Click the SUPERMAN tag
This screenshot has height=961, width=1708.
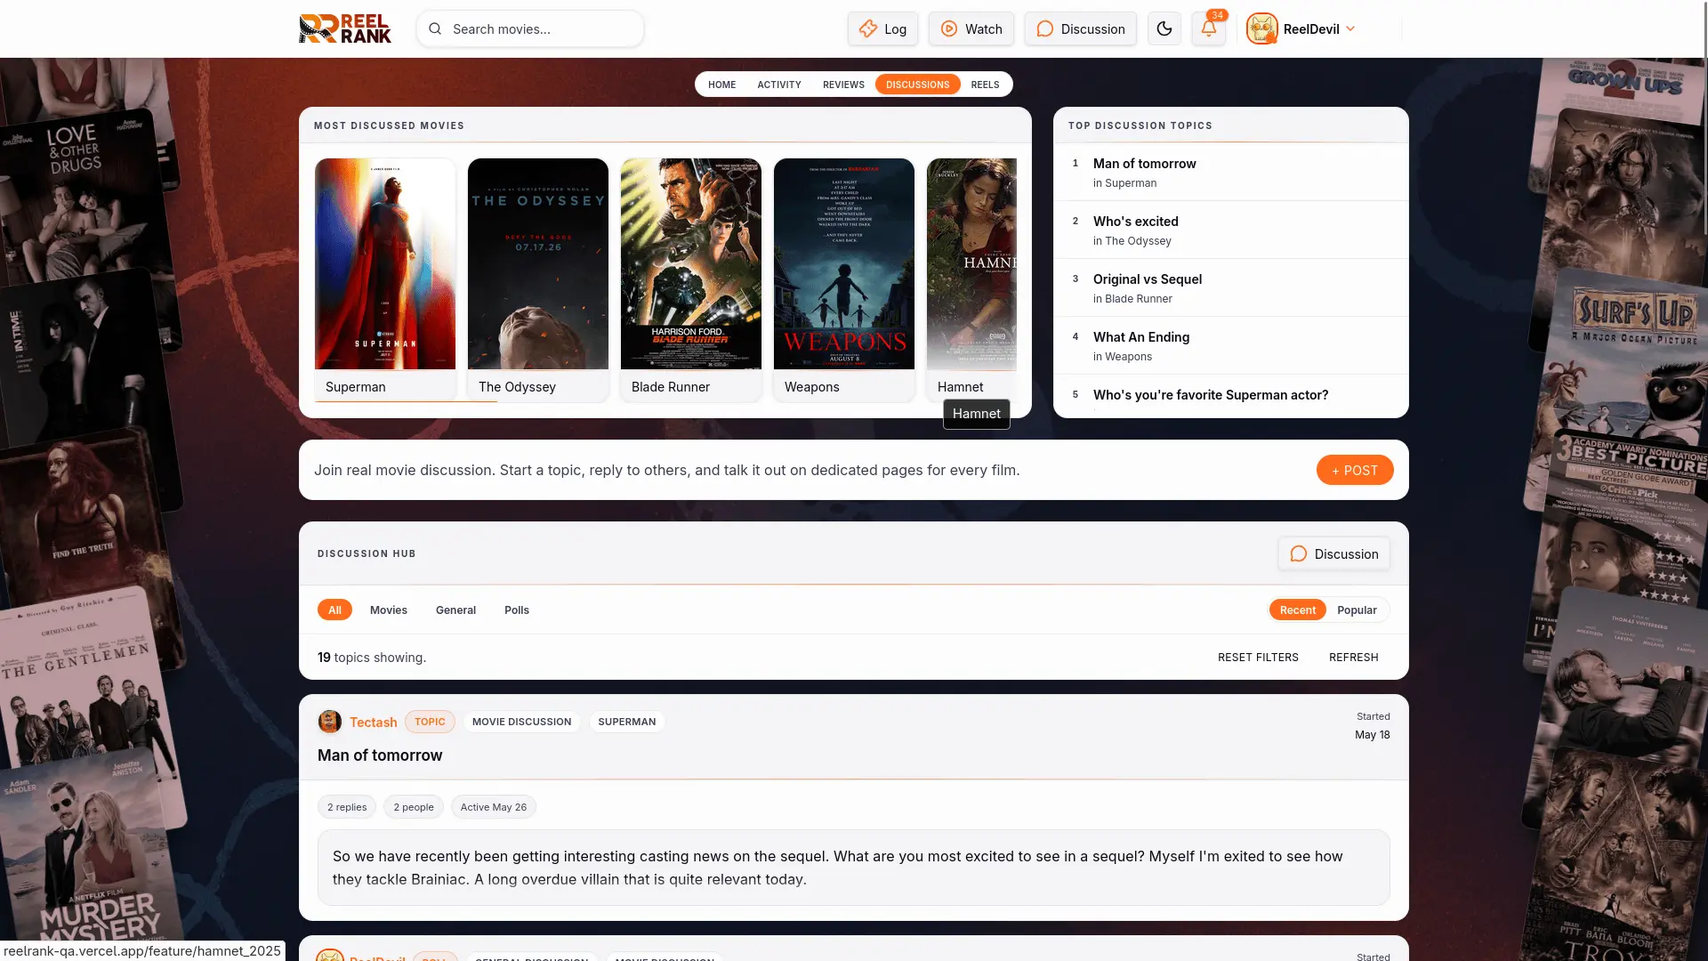[x=627, y=722]
